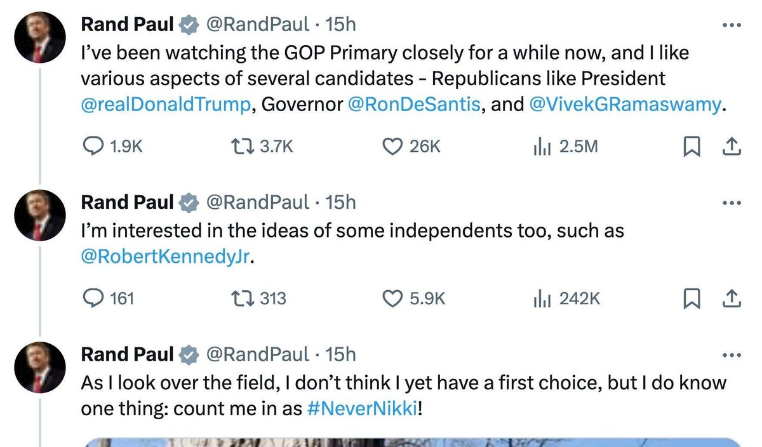Open the @realDonaldTrump mention link
762x447 pixels.
pos(166,104)
